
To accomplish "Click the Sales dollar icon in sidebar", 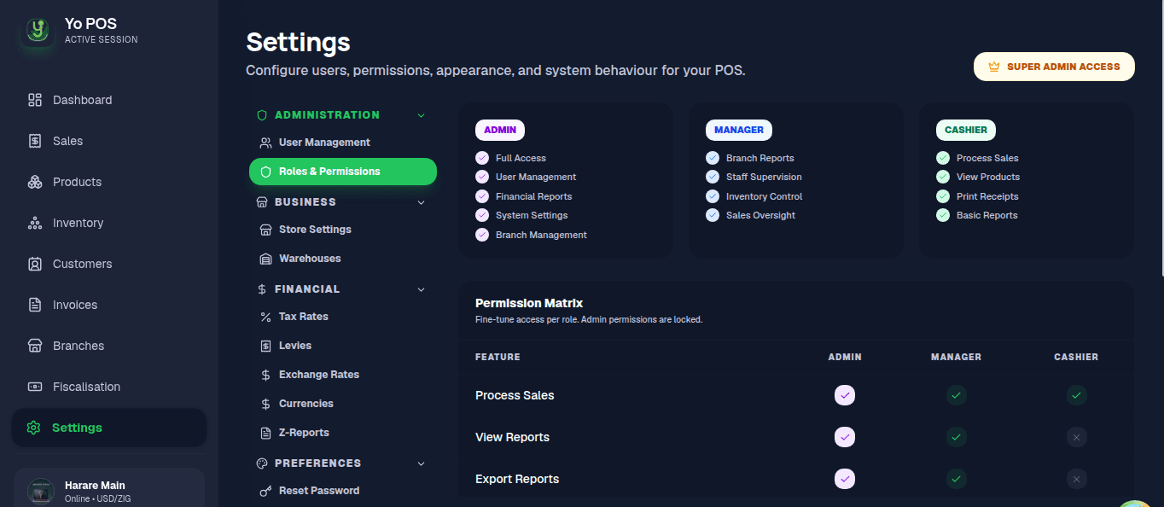I will (35, 141).
